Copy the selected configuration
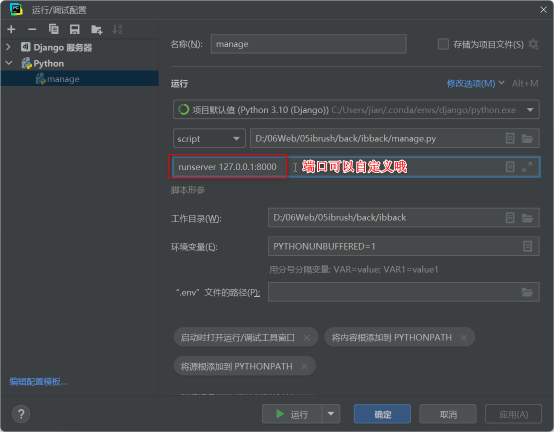The height and width of the screenshot is (432, 554). (x=53, y=29)
